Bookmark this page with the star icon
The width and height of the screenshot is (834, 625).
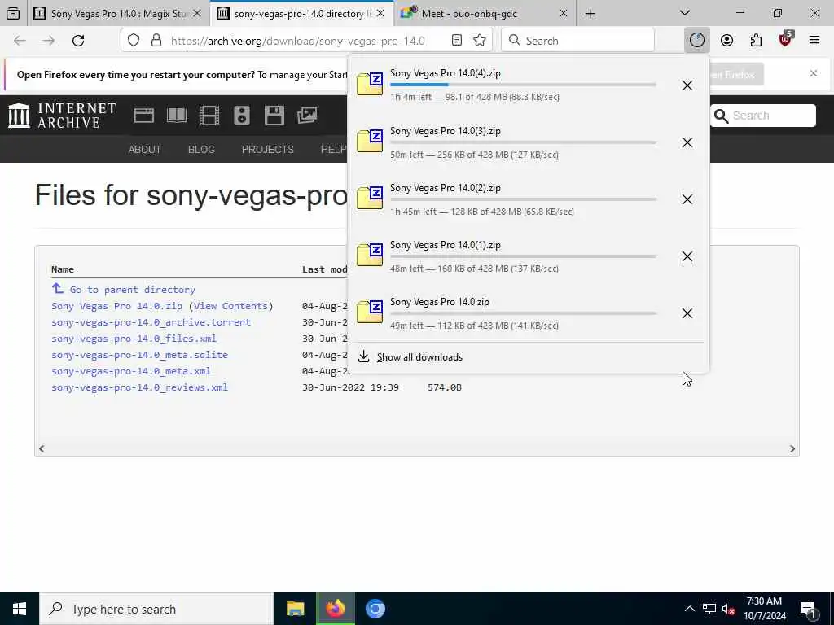coord(479,41)
